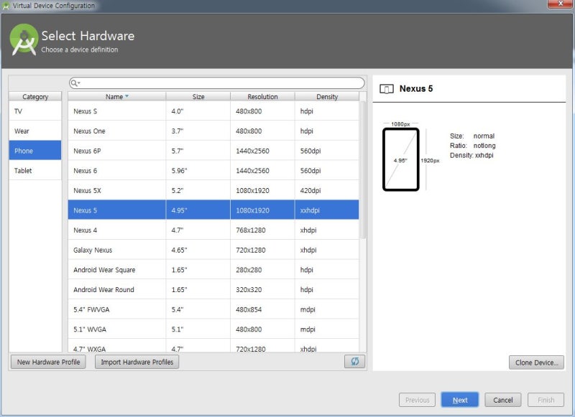The width and height of the screenshot is (575, 417).
Task: Close the Virtual Device Configuration window
Action: coord(560,4)
